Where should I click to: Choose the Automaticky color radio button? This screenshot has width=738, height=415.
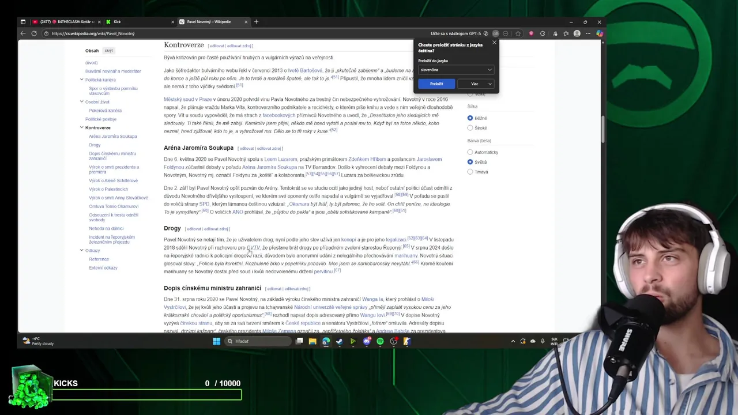[x=470, y=152]
